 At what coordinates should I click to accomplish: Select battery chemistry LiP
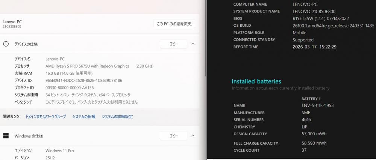305,127
